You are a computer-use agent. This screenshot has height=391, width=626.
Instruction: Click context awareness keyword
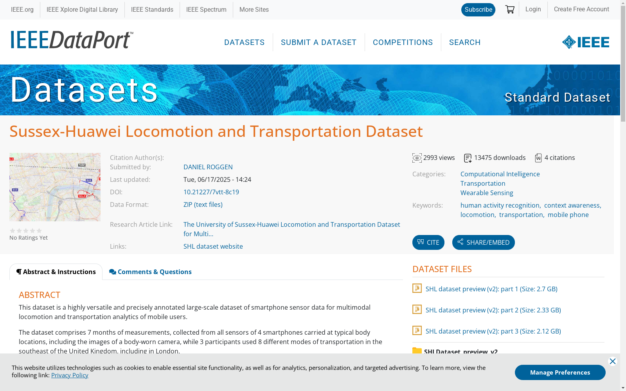click(572, 205)
